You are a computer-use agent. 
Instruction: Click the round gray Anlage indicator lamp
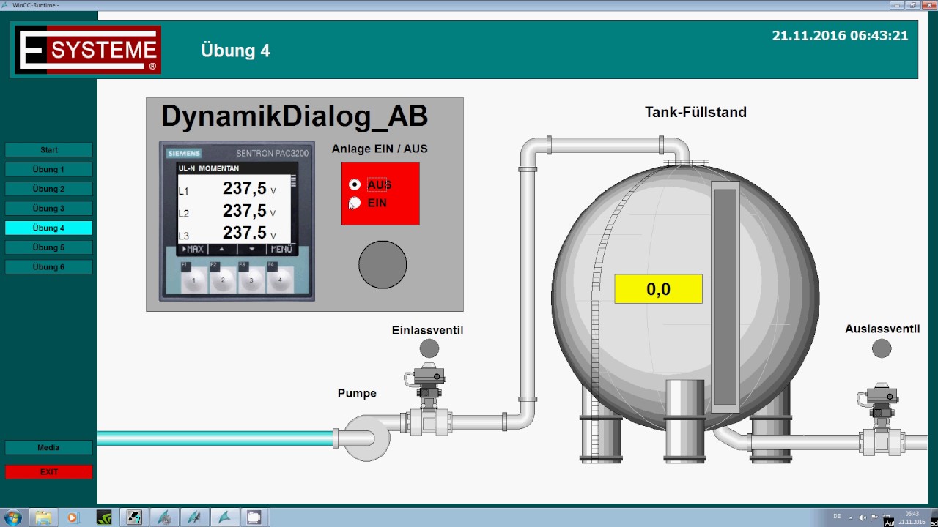[x=383, y=265]
